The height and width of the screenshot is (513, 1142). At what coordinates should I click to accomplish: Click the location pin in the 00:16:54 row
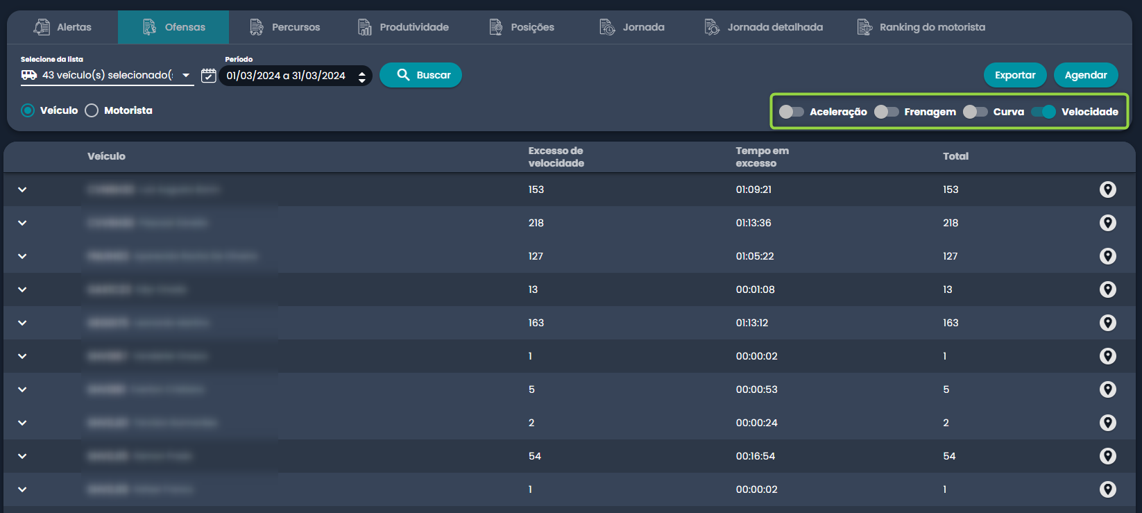1107,456
